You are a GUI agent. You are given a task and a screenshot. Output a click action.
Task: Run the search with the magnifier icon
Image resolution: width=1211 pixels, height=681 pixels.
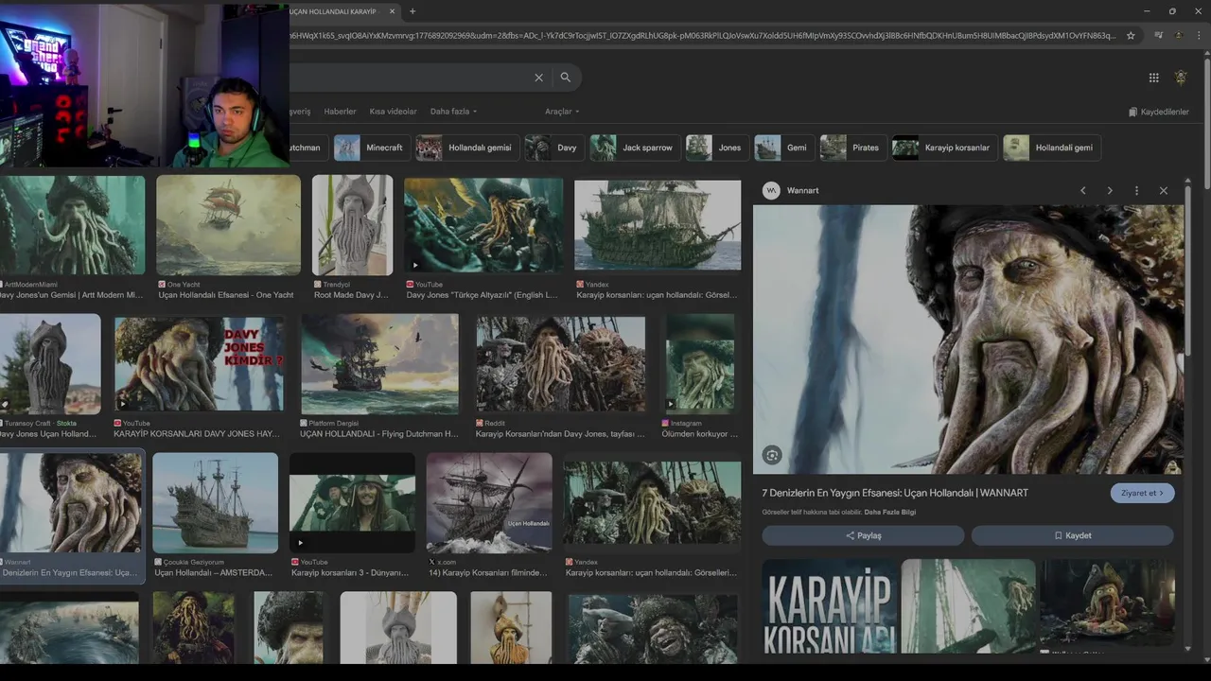point(566,78)
